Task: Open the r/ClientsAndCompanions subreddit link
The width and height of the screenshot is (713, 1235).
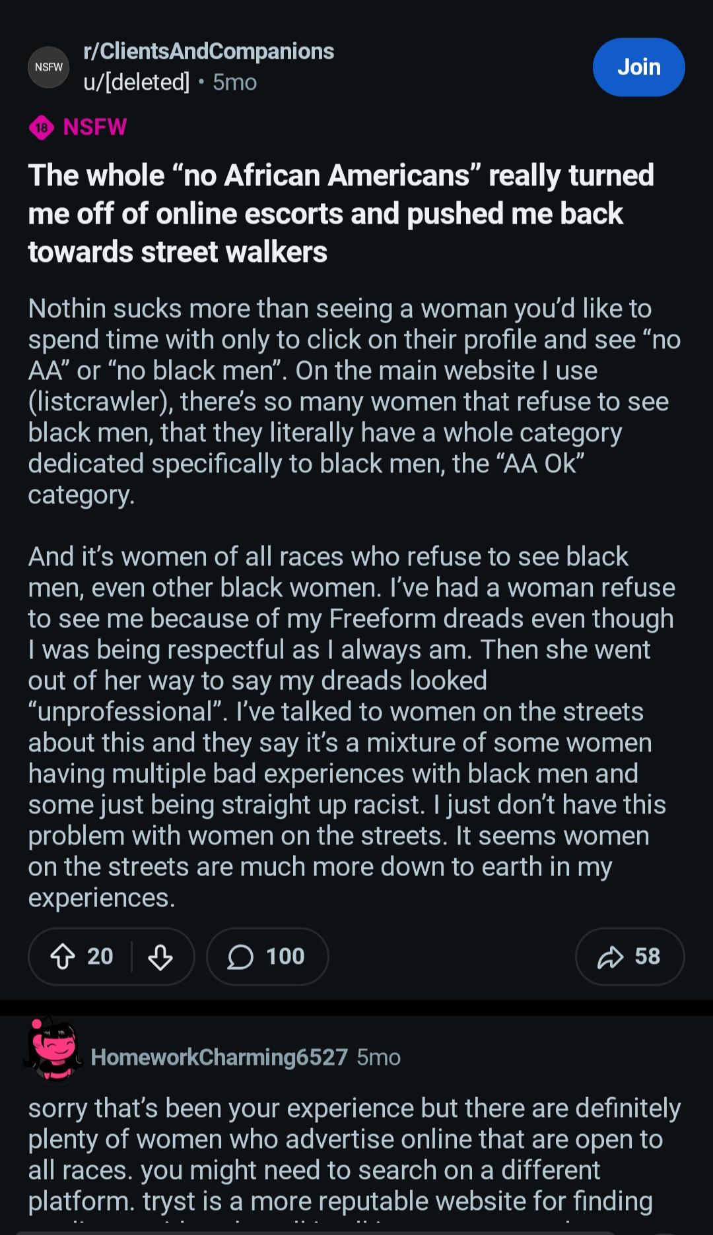Action: 209,51
